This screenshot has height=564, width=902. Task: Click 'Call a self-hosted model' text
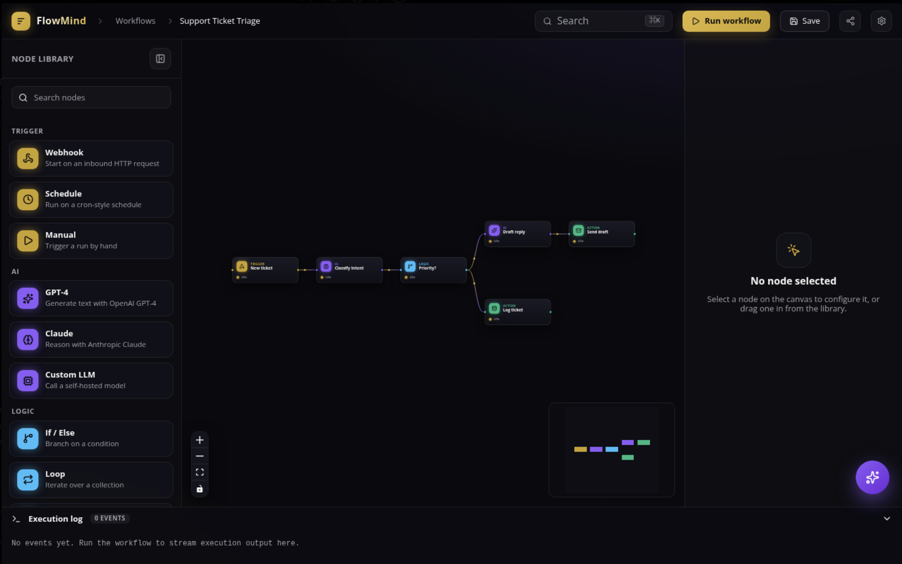point(85,386)
